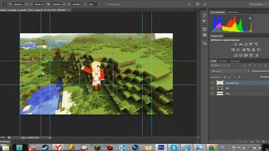Open the layer filter type dropdown
Viewport: 269px width, 151px height.
pyautogui.click(x=220, y=65)
